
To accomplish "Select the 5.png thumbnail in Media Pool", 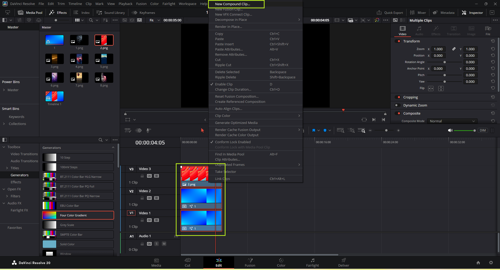I will (x=104, y=59).
